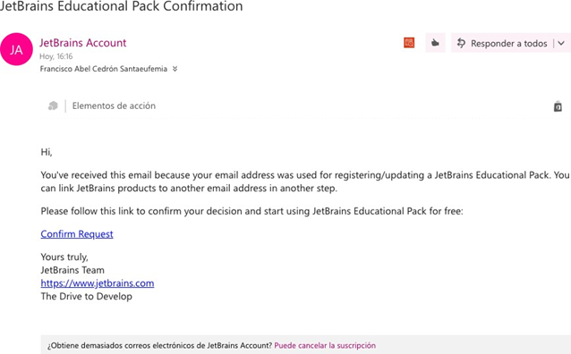The image size is (571, 354).
Task: Click the thumbs-up like icon
Action: [435, 43]
